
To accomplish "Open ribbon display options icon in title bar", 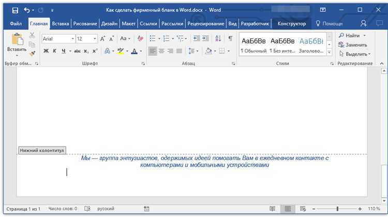I will point(323,10).
